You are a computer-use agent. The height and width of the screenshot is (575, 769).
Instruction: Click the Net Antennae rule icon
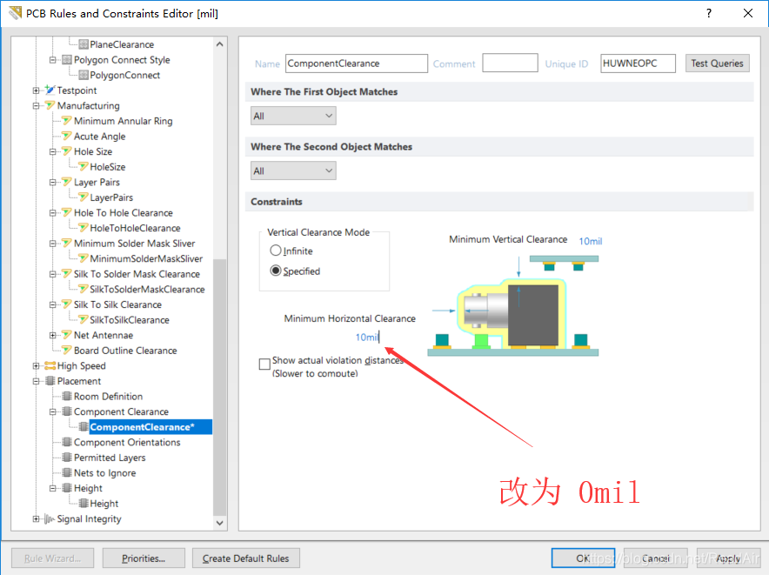click(67, 335)
